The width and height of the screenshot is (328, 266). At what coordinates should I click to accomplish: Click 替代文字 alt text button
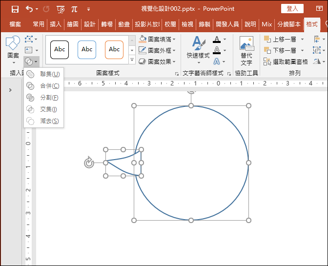click(x=246, y=51)
